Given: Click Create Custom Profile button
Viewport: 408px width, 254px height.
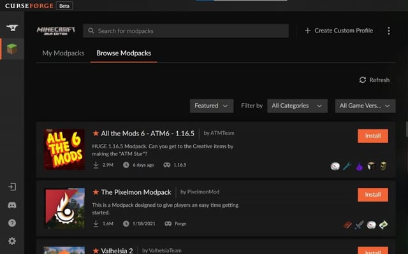Looking at the screenshot, I should tap(339, 31).
